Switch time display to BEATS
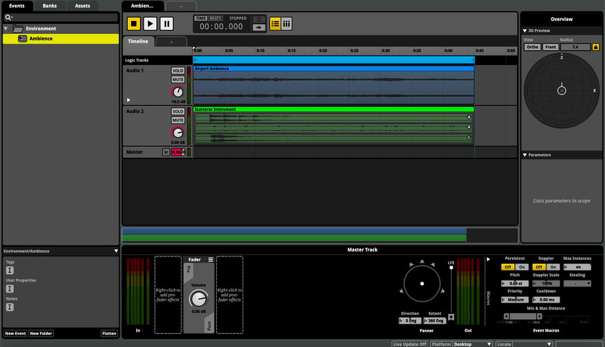Viewport: 605px width, 347px height. tap(215, 18)
